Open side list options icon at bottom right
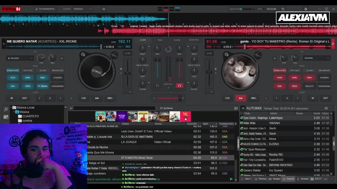Screen dimensions: 337x189 (326, 179)
